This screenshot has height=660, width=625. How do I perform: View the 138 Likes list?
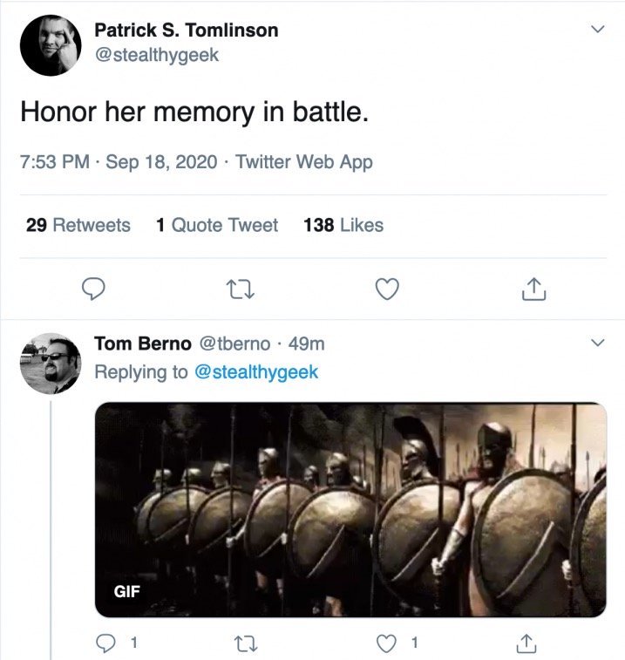343,225
